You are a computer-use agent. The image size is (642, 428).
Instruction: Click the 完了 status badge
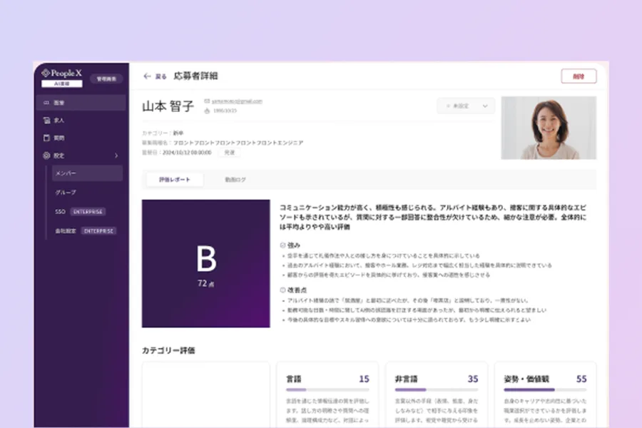point(230,153)
